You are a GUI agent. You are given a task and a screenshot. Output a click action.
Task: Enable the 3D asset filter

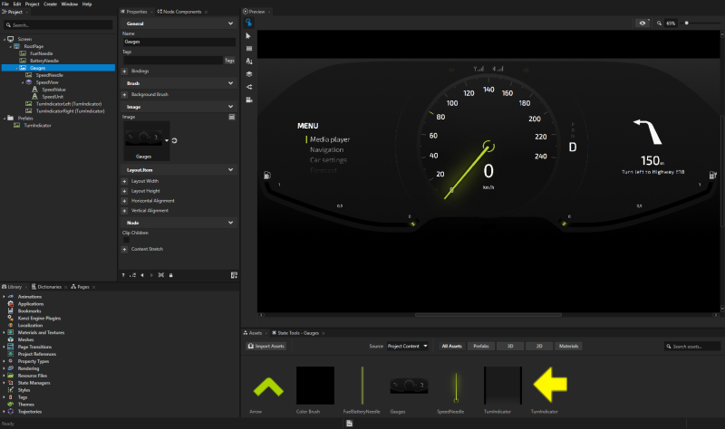point(511,346)
